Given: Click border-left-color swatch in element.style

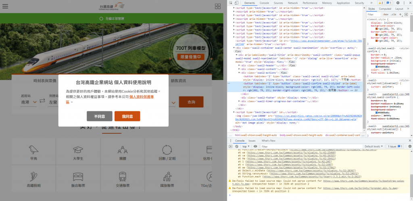Looking at the screenshot, I should click(377, 35).
